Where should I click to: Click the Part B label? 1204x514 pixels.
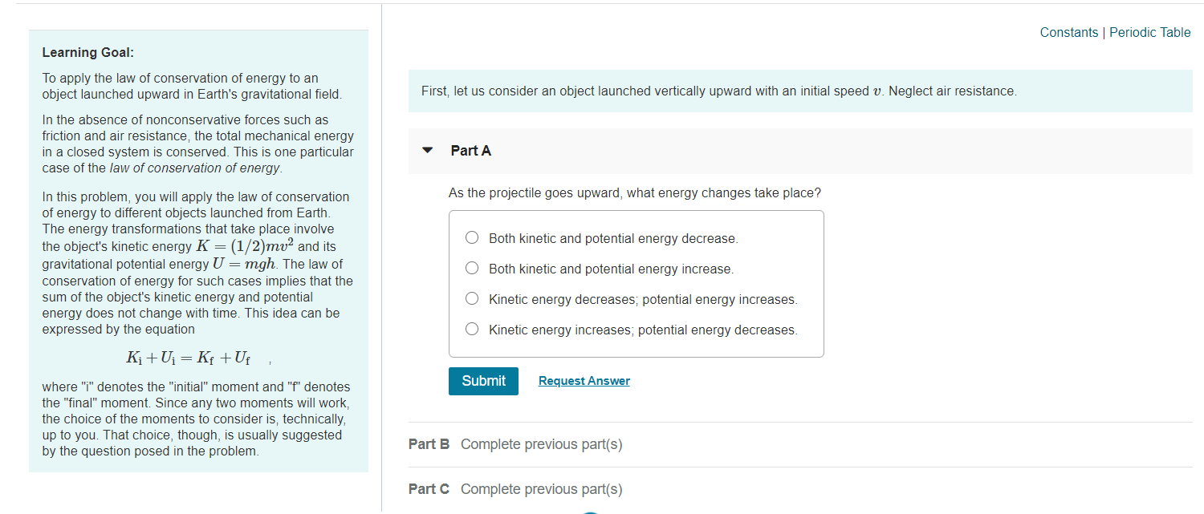tap(429, 443)
